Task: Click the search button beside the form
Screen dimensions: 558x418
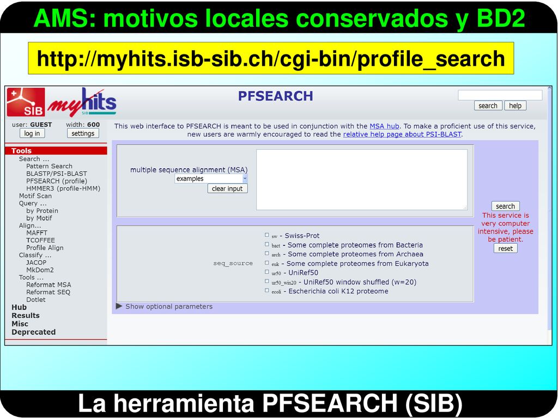Action: [x=505, y=206]
